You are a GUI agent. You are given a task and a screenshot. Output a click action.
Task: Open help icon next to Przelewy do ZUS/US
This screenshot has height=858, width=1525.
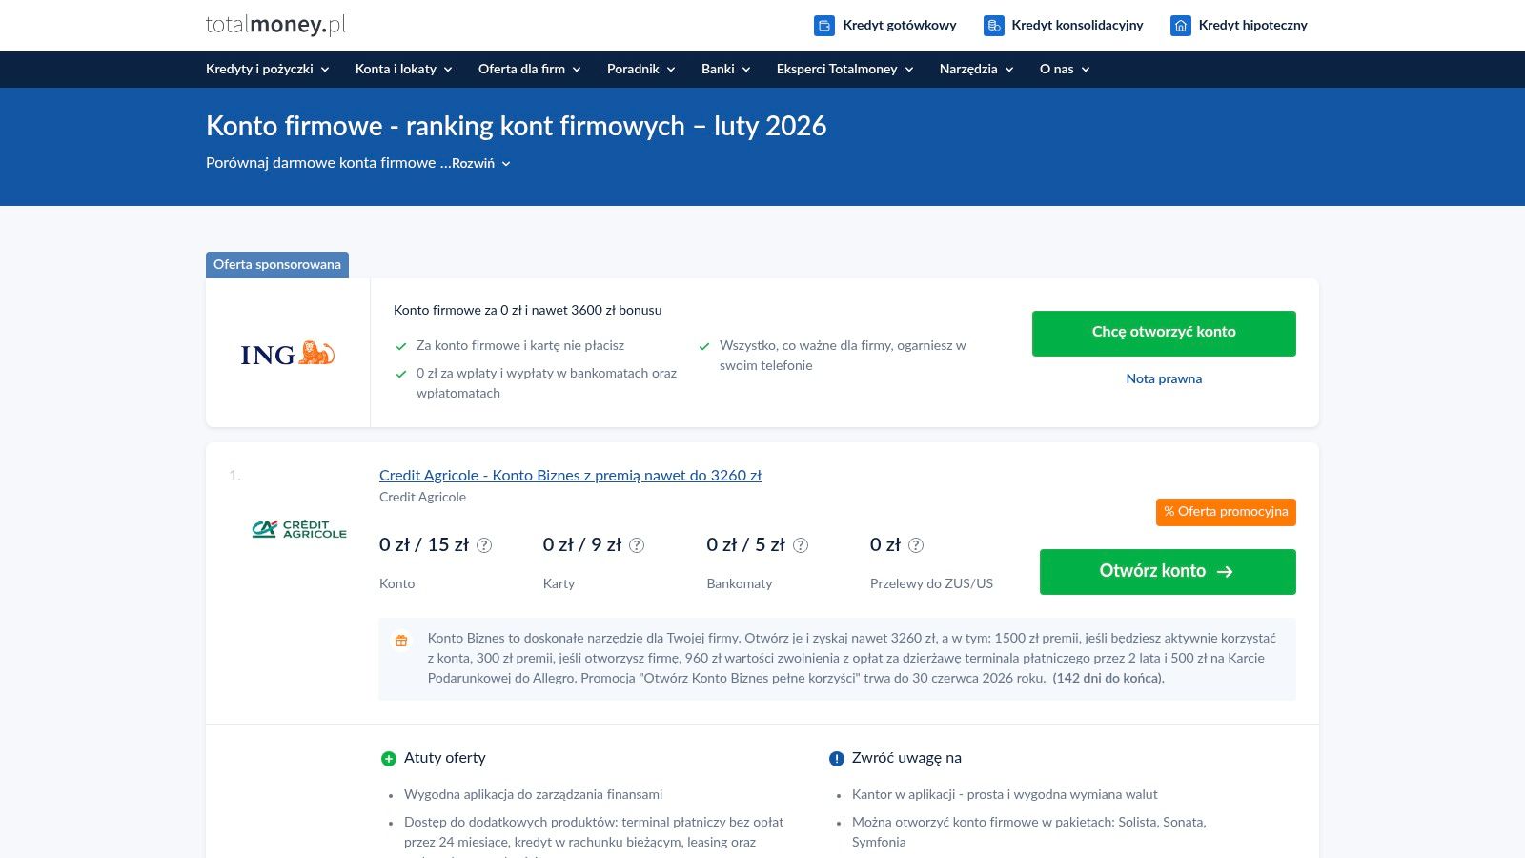(916, 545)
